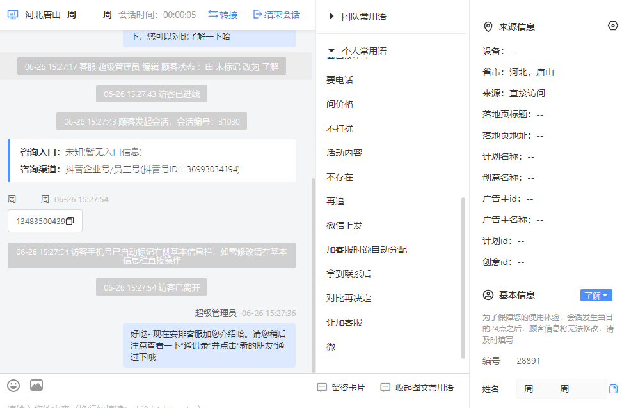Click the 转接 transfer button

tap(223, 15)
